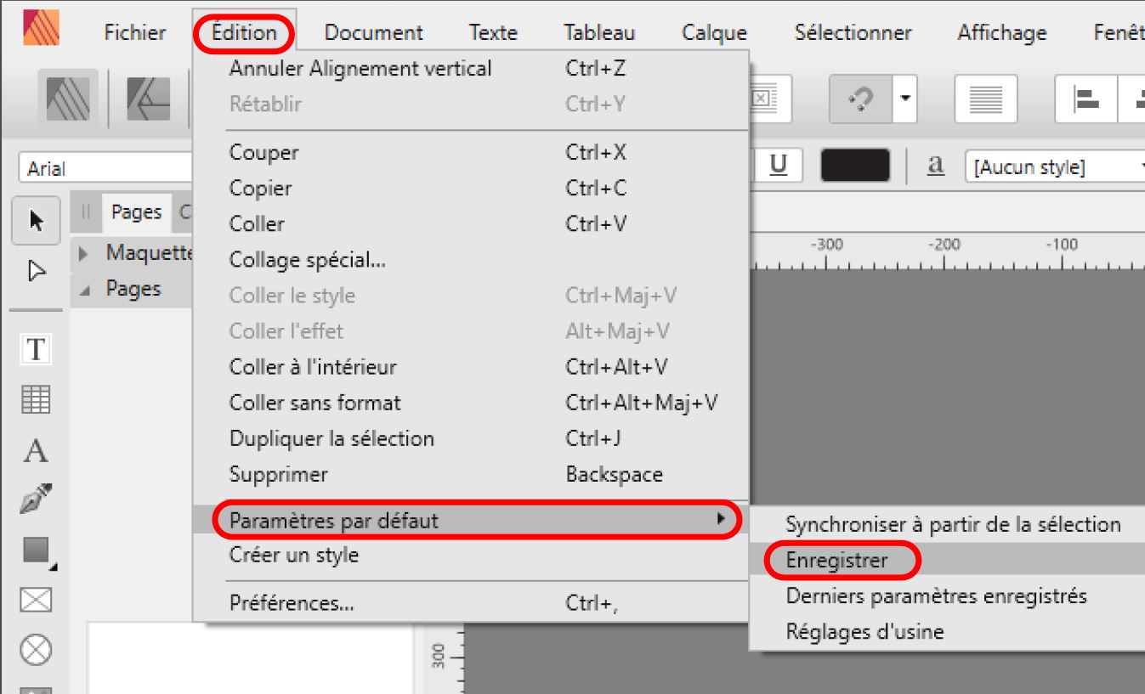The image size is (1145, 694).
Task: Close the Édition menu
Action: pos(244,33)
